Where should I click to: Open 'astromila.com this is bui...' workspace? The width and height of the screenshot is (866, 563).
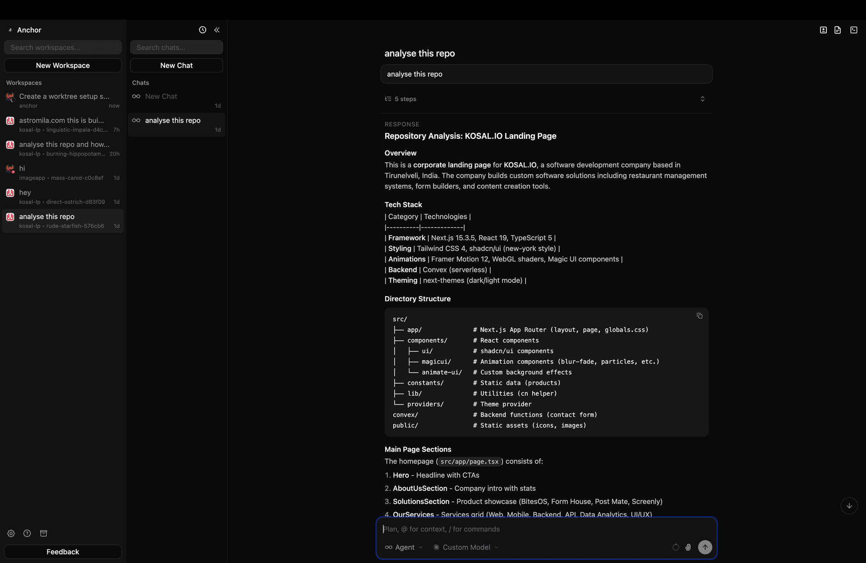(x=63, y=125)
